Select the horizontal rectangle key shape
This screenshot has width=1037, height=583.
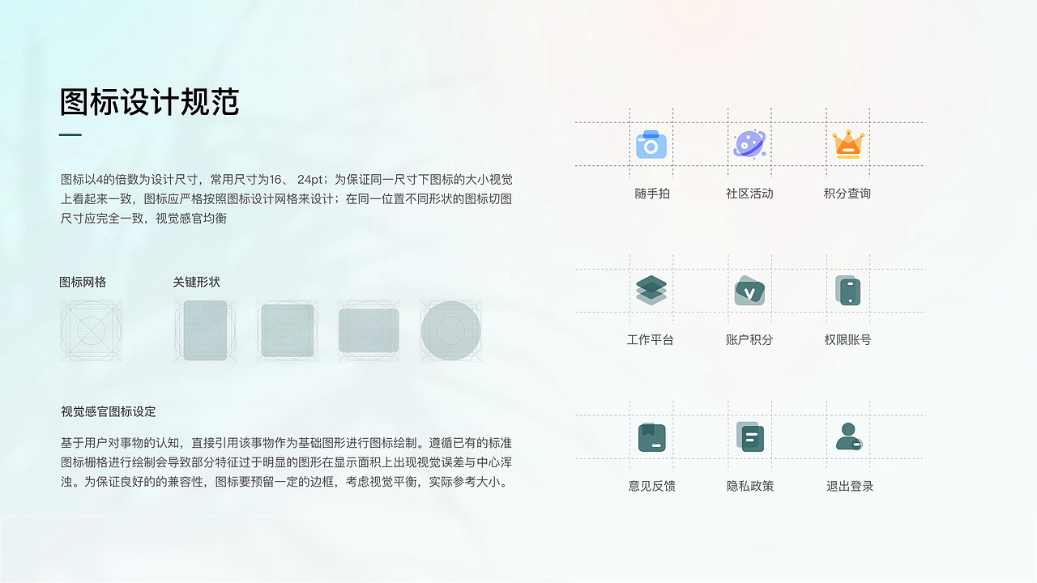pos(369,330)
